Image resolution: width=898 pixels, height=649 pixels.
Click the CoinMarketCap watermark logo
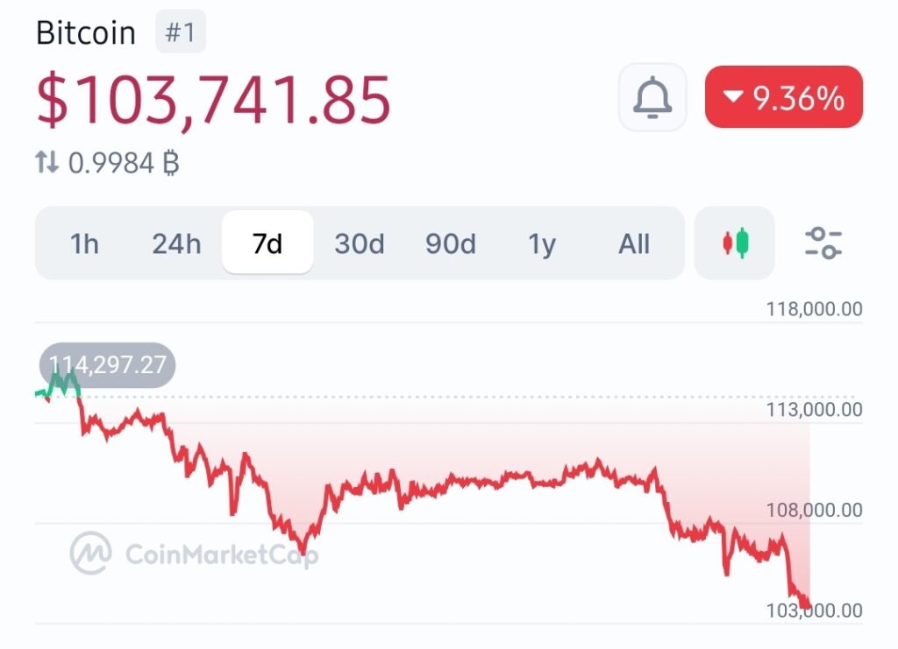coord(91,552)
